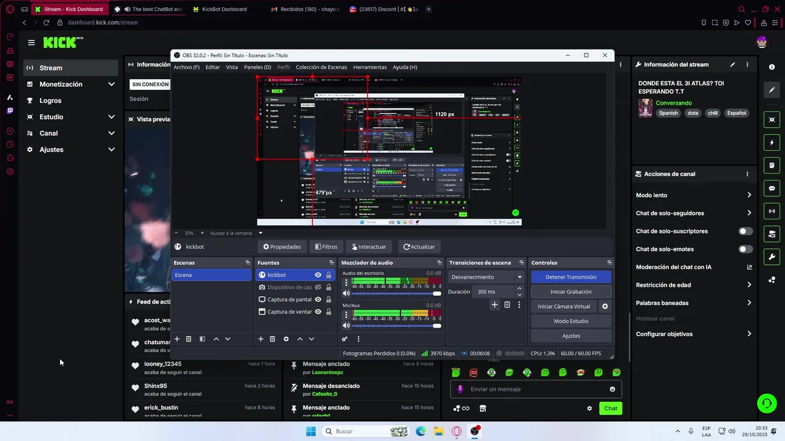The image size is (785, 441).
Task: Open green support headset button
Action: coord(767,403)
